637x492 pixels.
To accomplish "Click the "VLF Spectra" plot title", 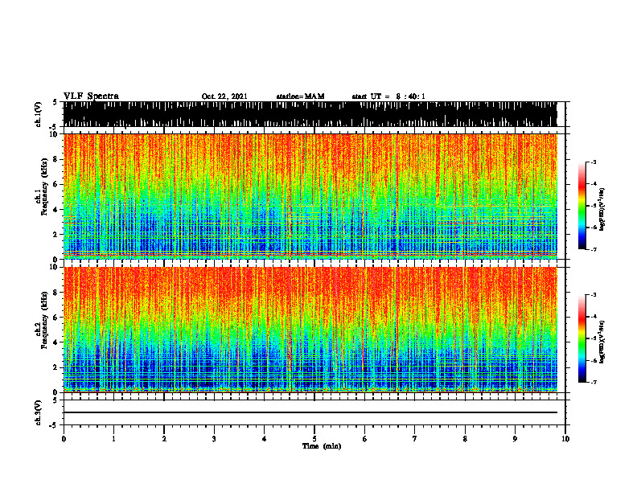I will coord(91,96).
